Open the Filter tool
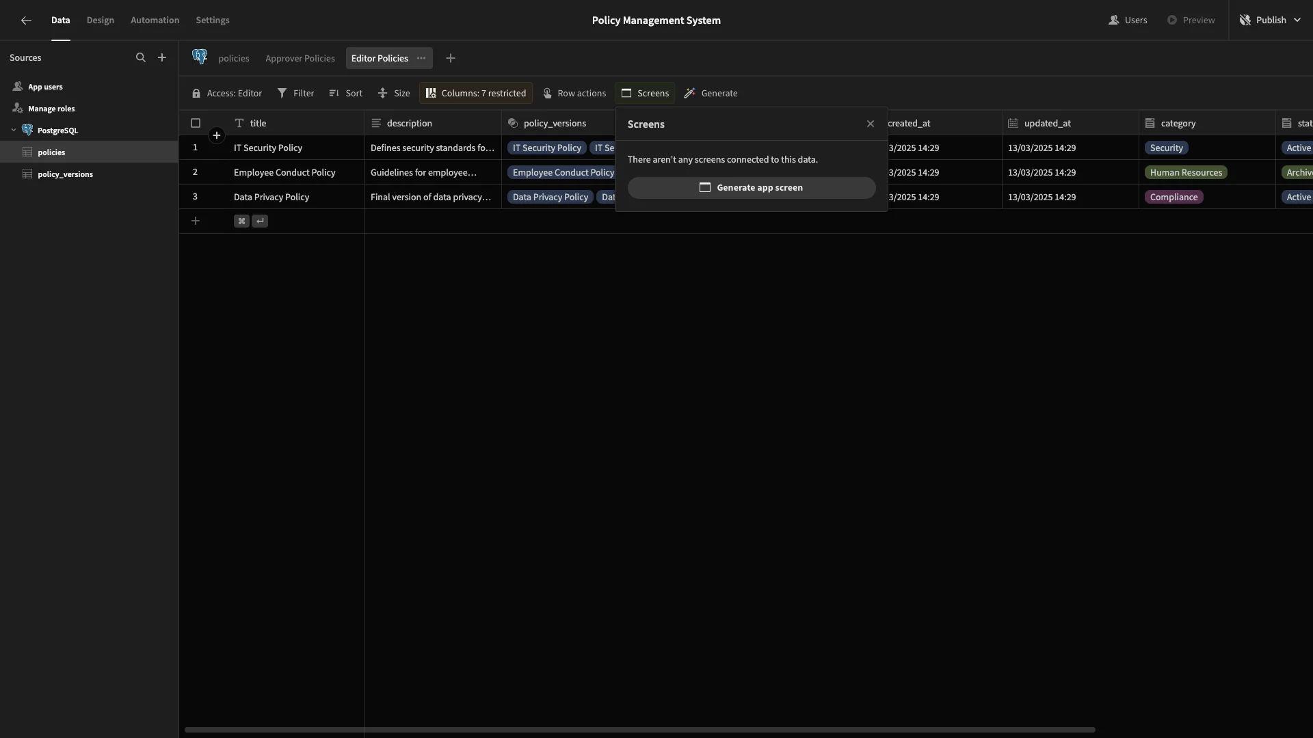 [x=295, y=93]
